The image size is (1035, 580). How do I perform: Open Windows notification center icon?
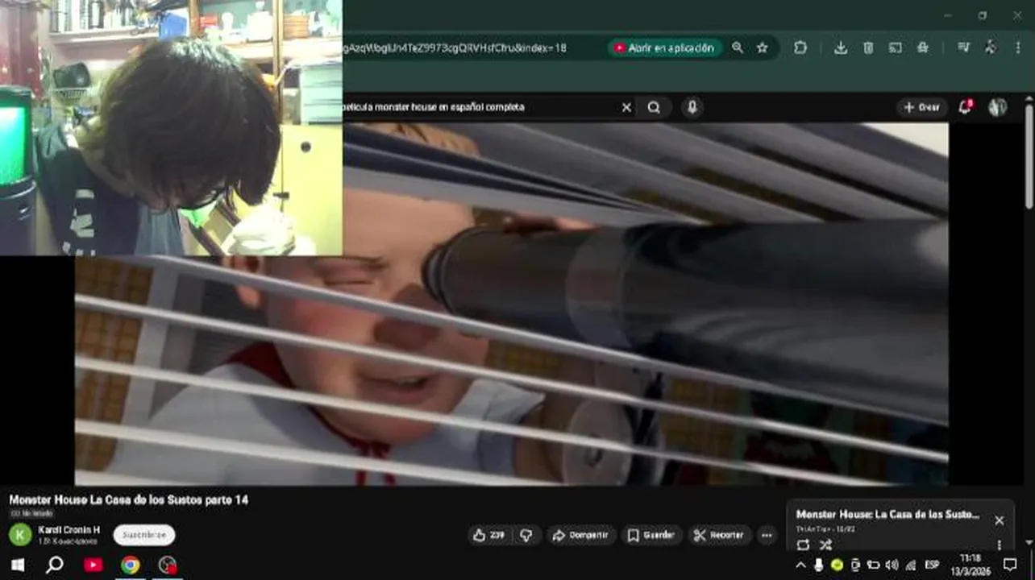pos(1010,565)
